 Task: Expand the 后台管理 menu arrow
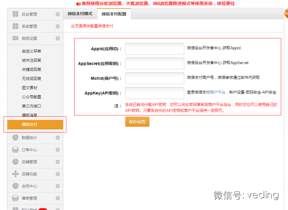[58, 14]
